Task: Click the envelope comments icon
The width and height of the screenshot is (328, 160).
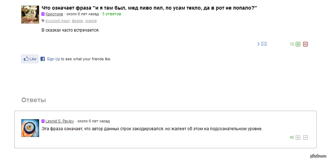Action: 264,44
